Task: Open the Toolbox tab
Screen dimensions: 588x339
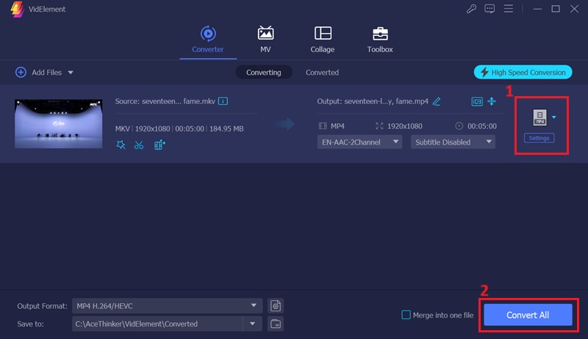Action: 380,40
